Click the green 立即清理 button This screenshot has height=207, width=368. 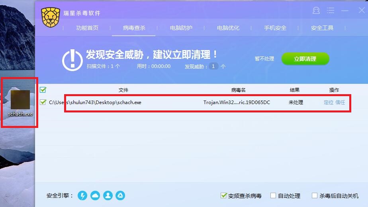click(305, 59)
